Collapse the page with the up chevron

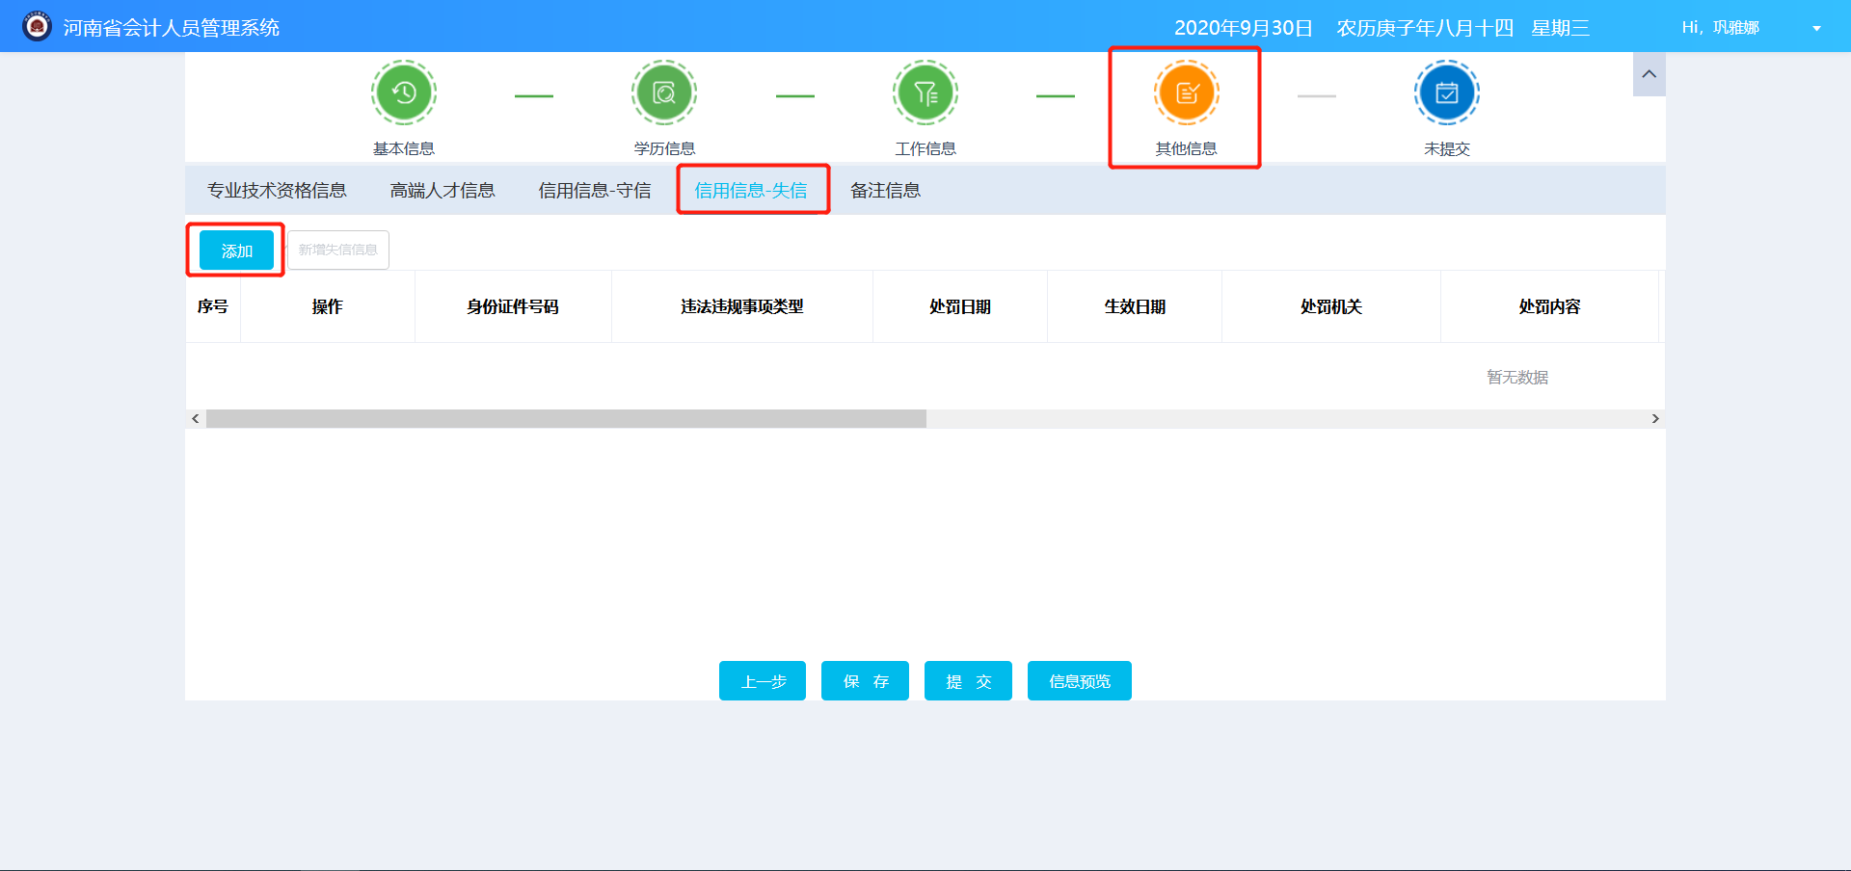[1649, 74]
